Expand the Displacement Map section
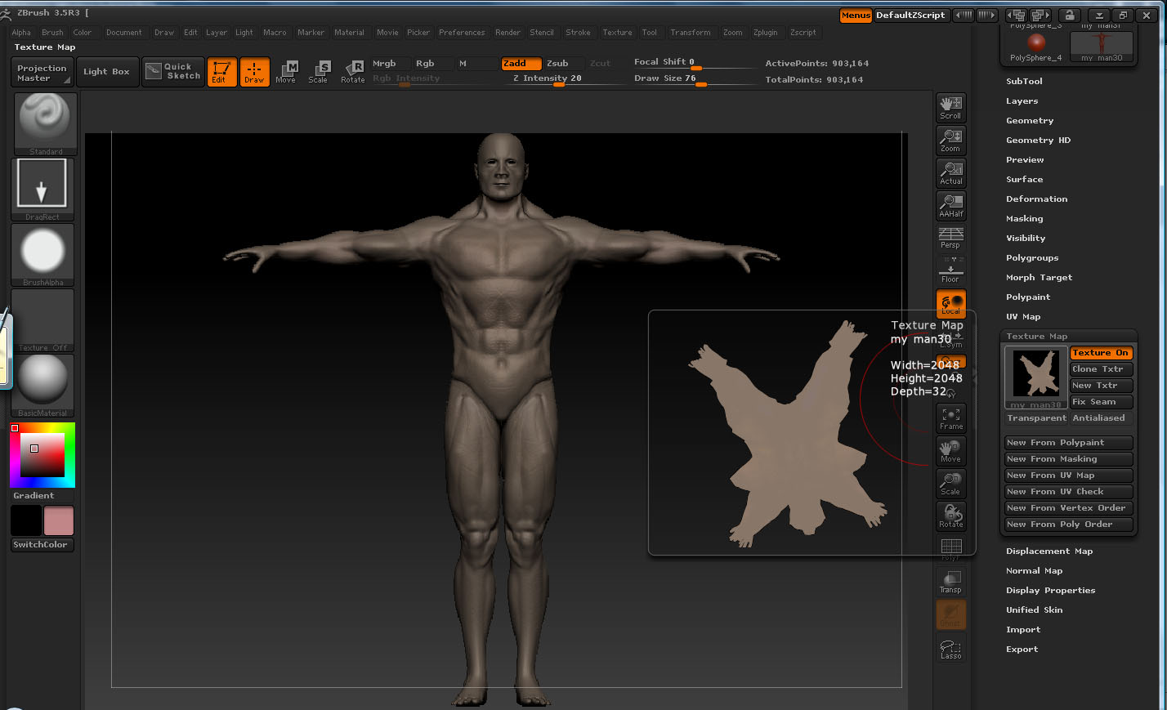The width and height of the screenshot is (1167, 710). click(1049, 551)
